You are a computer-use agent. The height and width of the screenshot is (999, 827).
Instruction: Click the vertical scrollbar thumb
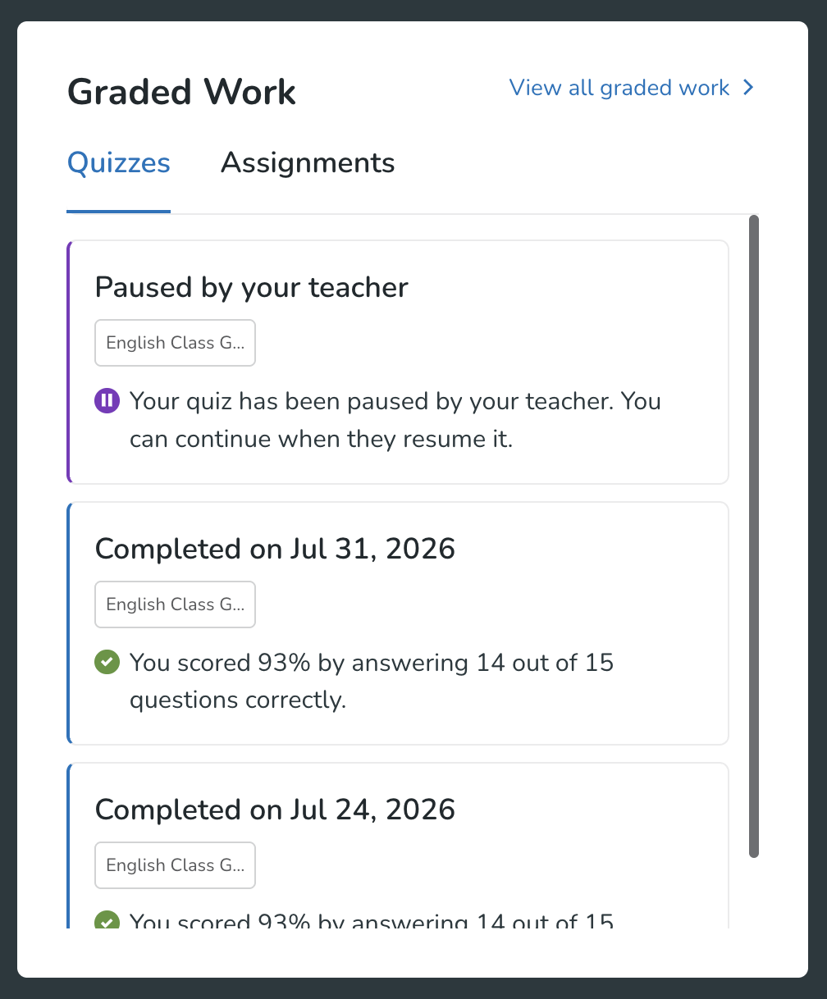(754, 536)
